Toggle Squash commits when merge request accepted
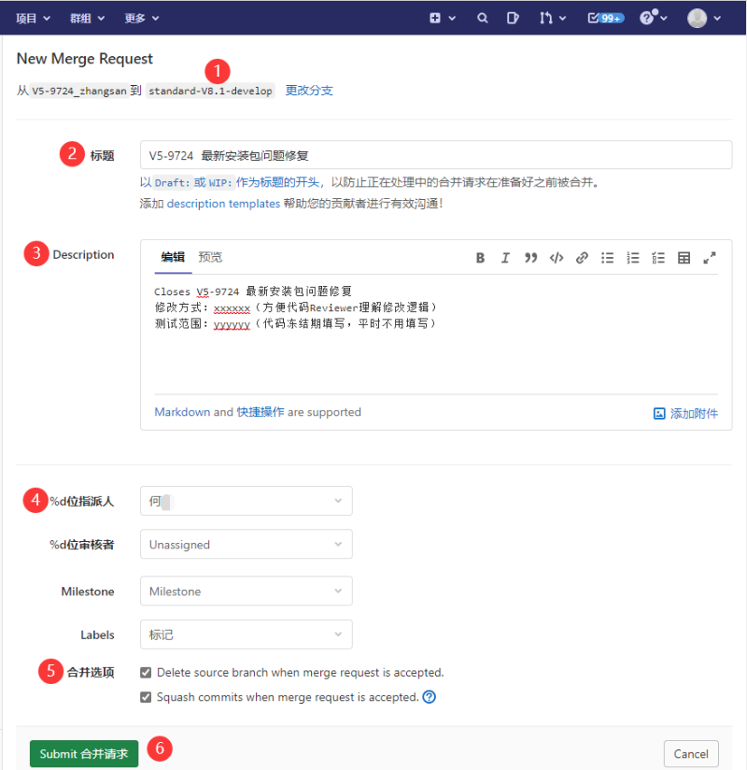 (146, 697)
